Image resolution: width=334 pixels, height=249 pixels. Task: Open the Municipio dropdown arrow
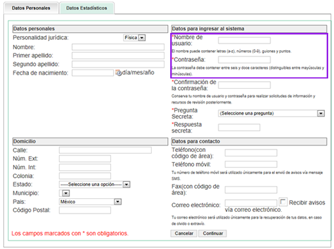(x=65, y=193)
